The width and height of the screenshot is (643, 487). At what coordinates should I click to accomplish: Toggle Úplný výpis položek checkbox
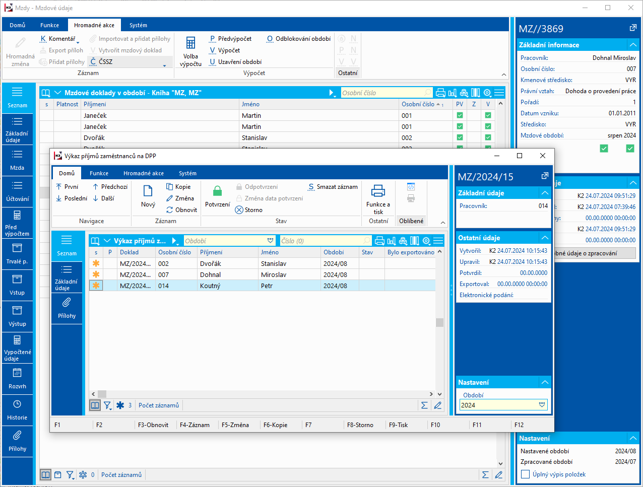[525, 474]
